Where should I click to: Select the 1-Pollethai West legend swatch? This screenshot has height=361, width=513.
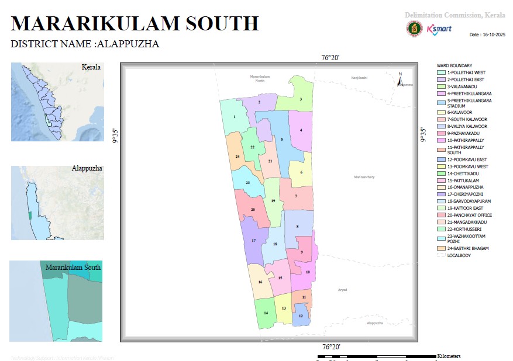441,72
